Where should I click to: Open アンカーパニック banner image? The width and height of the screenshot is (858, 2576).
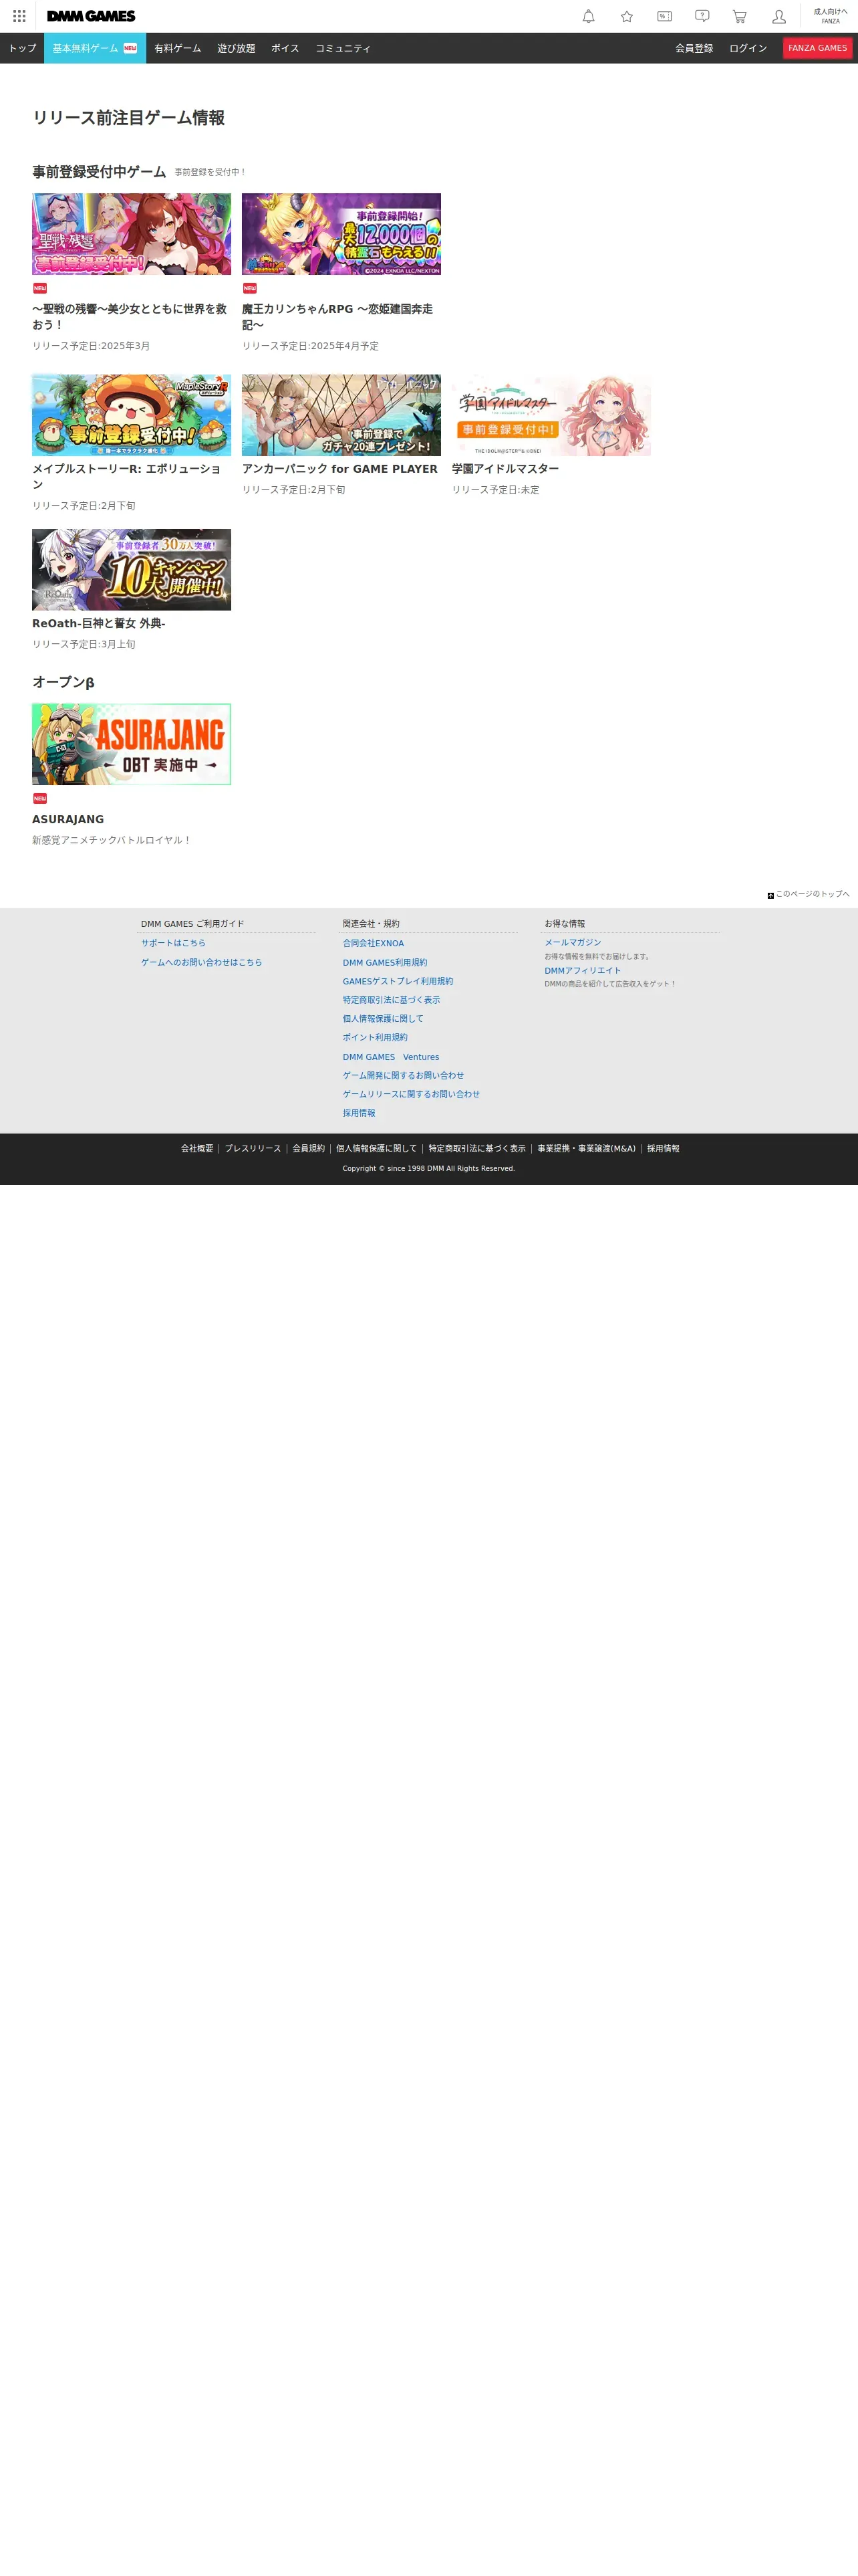tap(341, 415)
